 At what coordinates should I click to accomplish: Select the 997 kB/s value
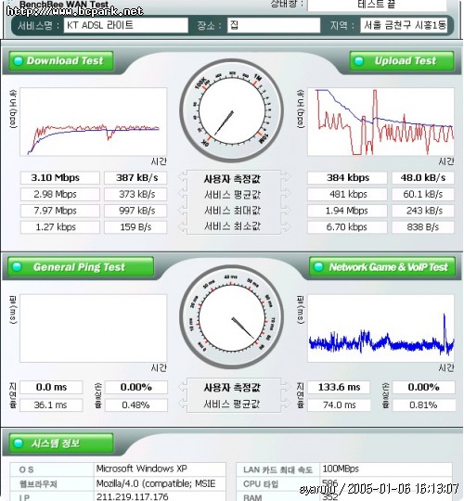coord(135,211)
